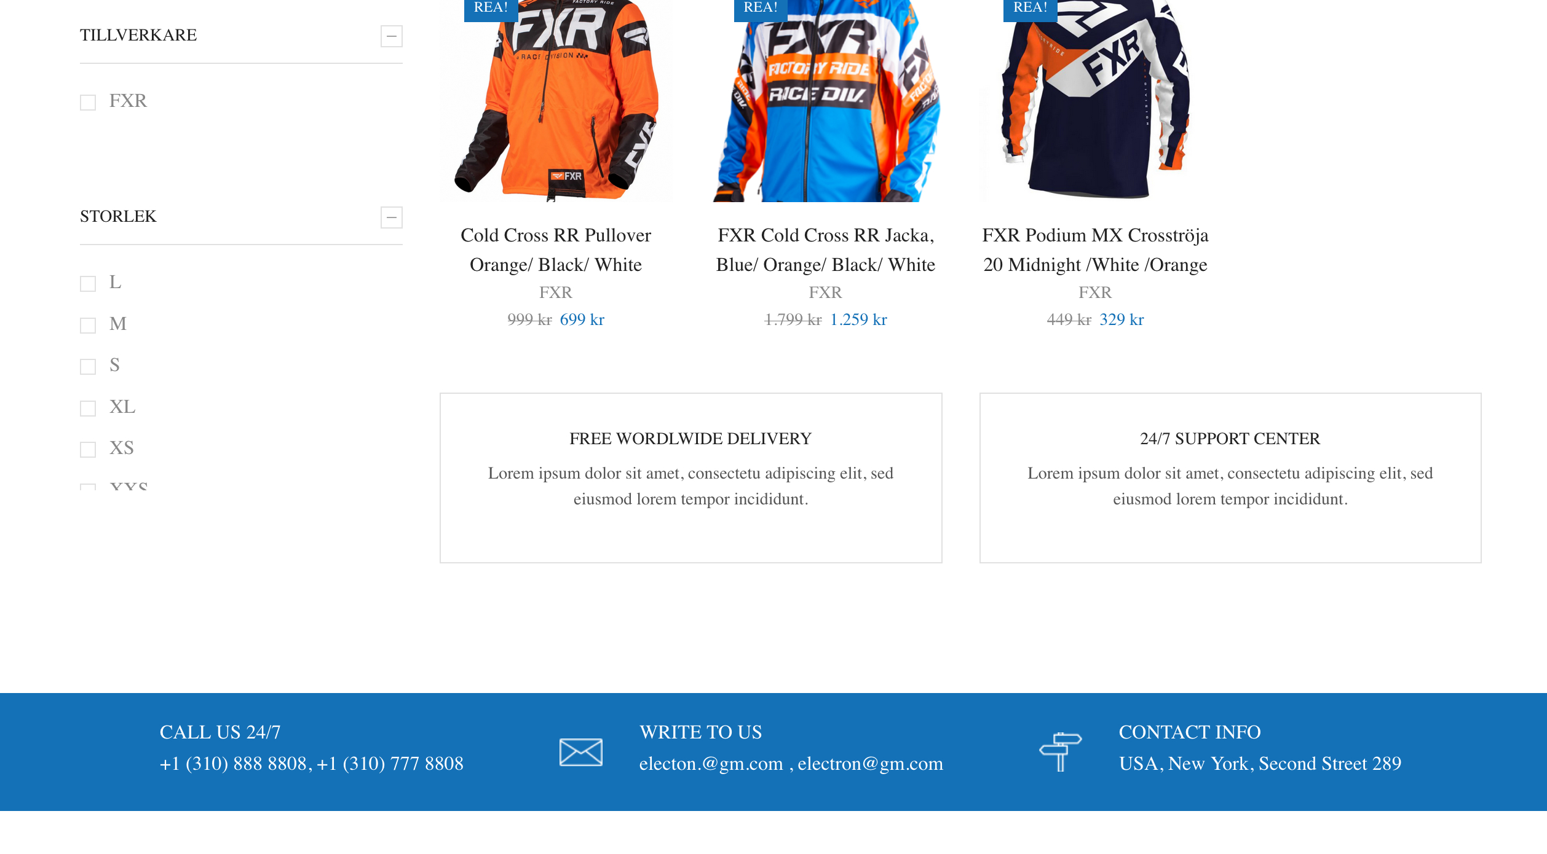Check the size L checkbox
Screen dimensions: 1547x854
click(88, 284)
